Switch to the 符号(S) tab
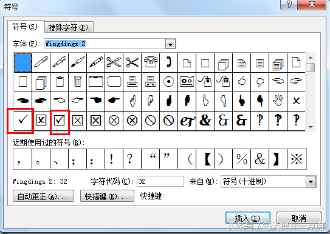This screenshot has width=330, height=234. click(x=26, y=27)
